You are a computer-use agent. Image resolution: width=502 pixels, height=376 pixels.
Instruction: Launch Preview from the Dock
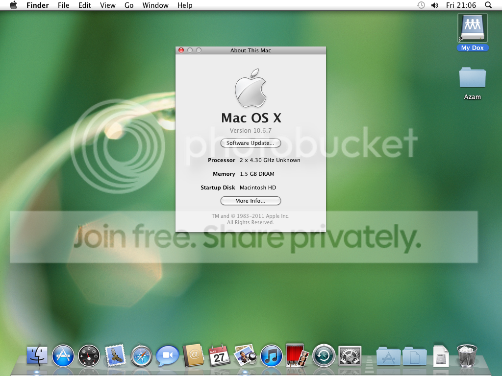click(245, 355)
